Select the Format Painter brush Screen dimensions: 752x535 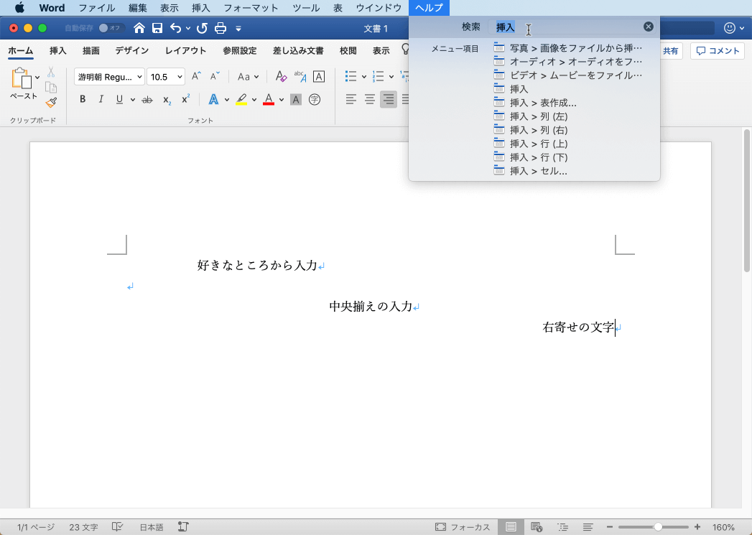pos(51,103)
